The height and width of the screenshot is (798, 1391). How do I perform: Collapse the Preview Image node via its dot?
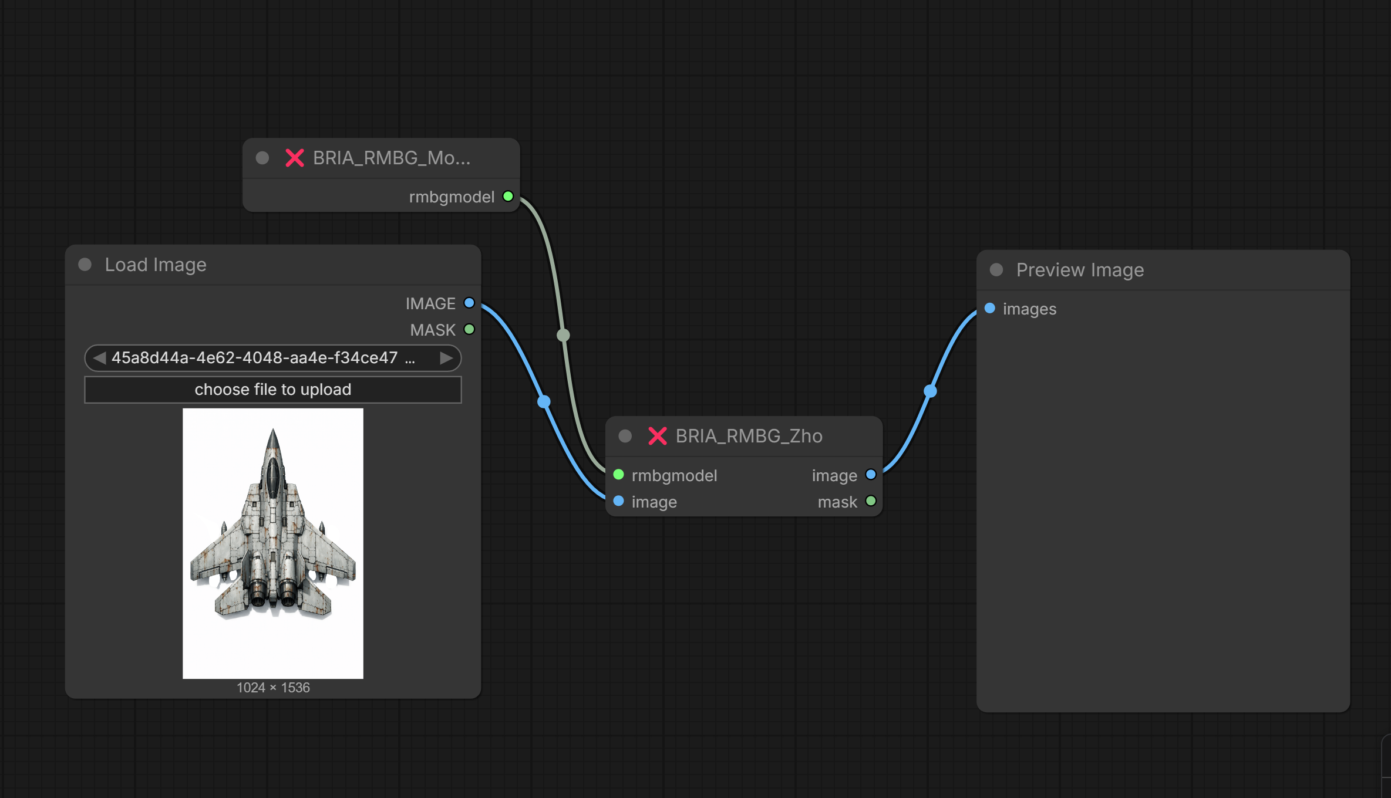pyautogui.click(x=996, y=270)
